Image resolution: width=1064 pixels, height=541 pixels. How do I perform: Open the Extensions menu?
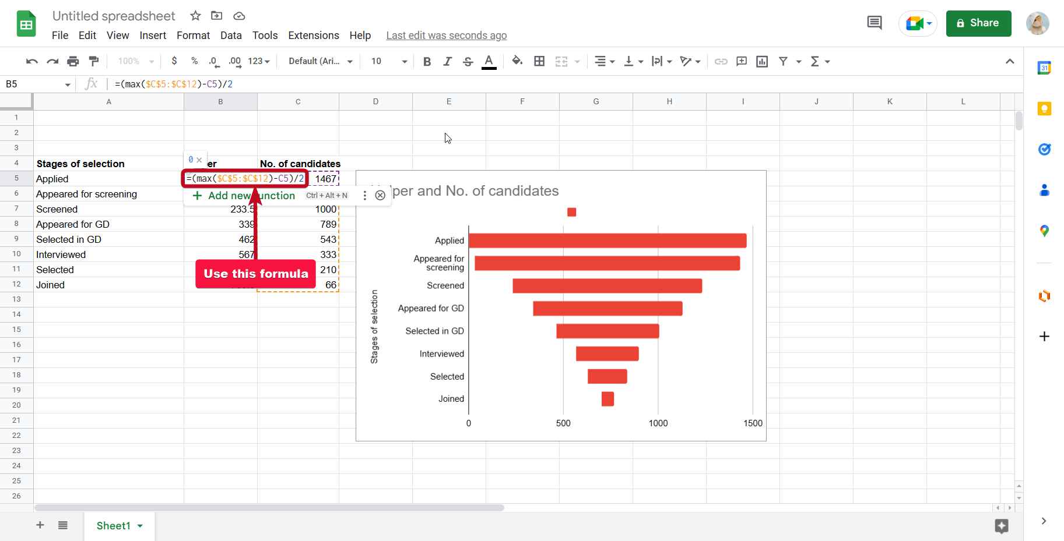[314, 36]
